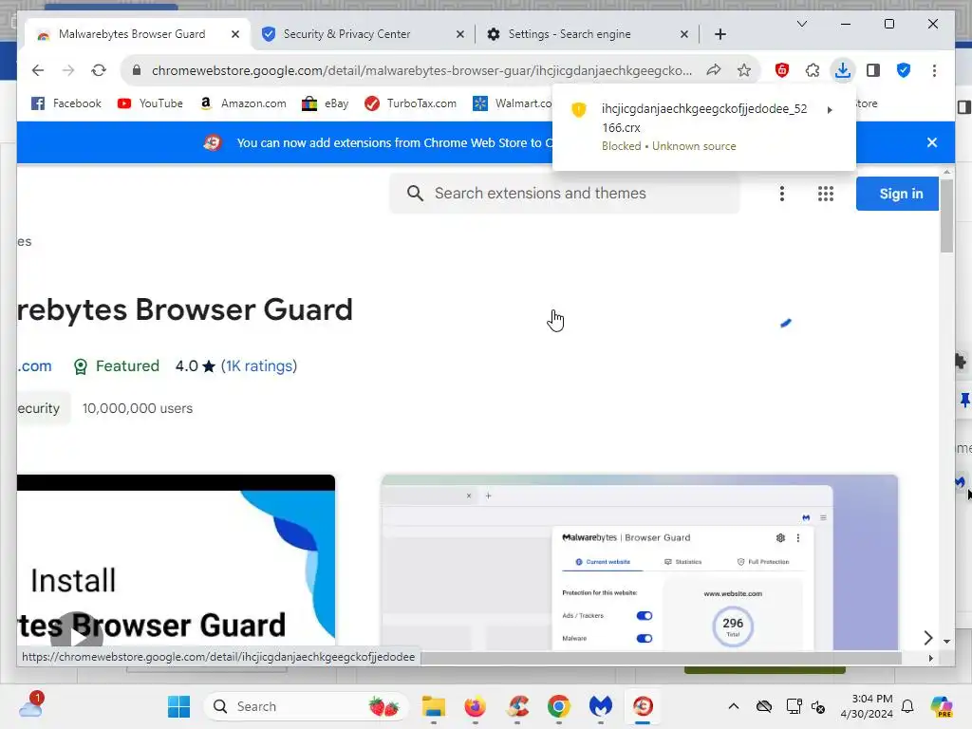
Task: Open the clock showing 3:04 PM
Action: tap(867, 706)
